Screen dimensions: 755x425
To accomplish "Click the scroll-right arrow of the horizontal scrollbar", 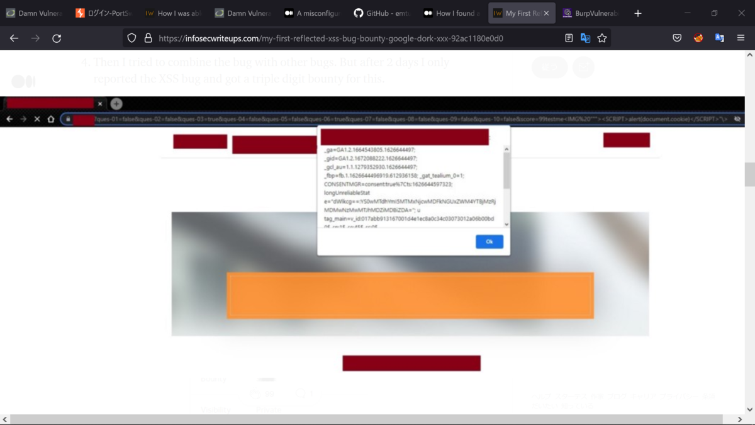I will click(x=739, y=419).
